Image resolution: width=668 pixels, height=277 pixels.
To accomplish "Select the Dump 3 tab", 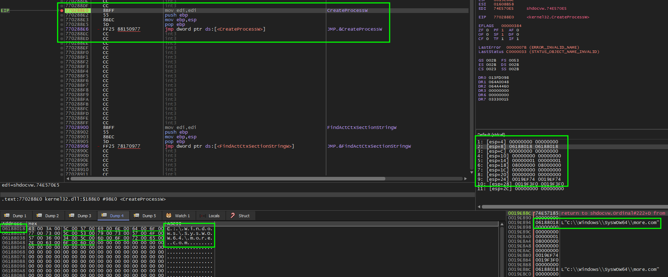I will coord(81,216).
